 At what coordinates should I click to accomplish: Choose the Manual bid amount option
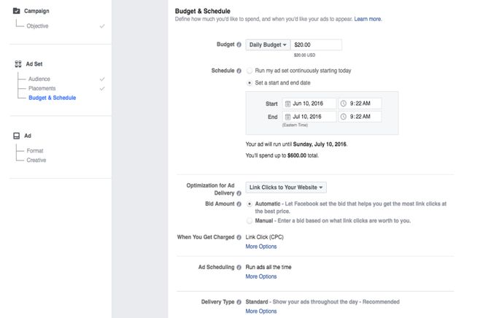coord(250,220)
